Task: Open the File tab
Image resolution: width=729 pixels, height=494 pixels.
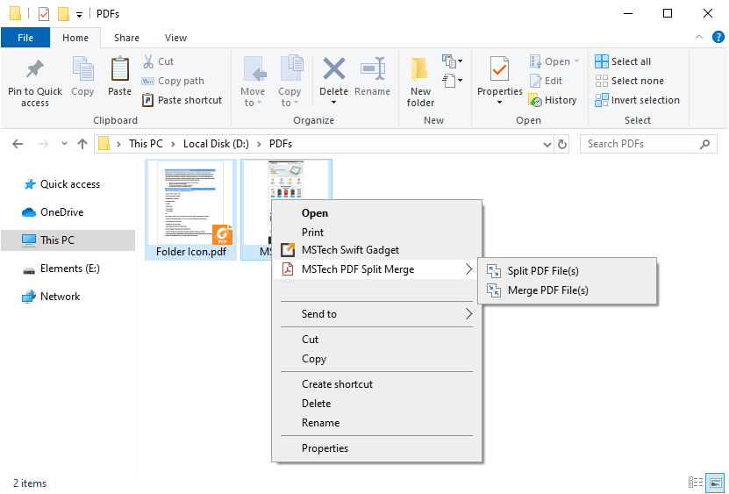Action: click(x=25, y=38)
